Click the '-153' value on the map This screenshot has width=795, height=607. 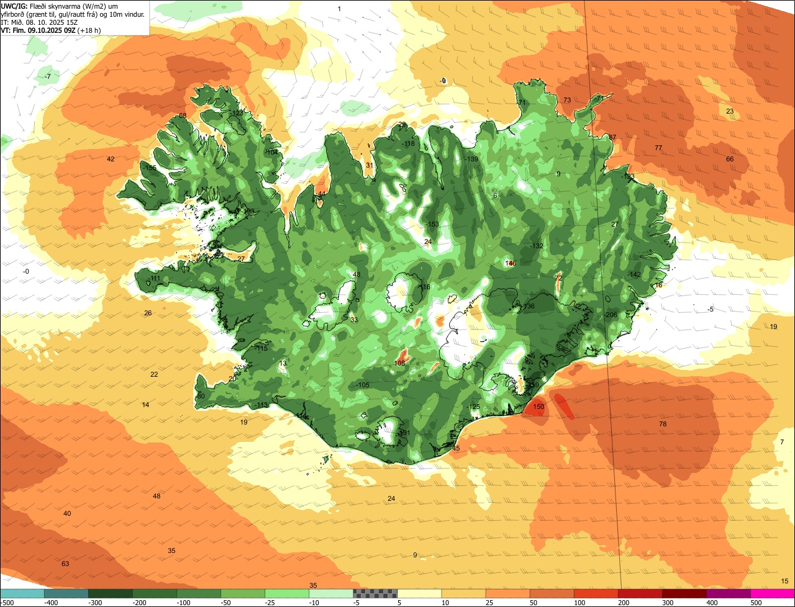coord(432,224)
